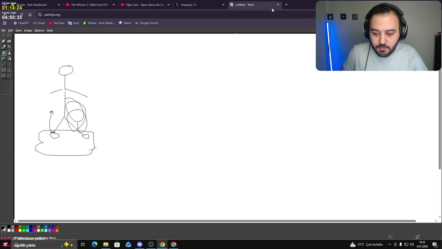Open the Edit menu
The width and height of the screenshot is (442, 249).
pyautogui.click(x=11, y=30)
